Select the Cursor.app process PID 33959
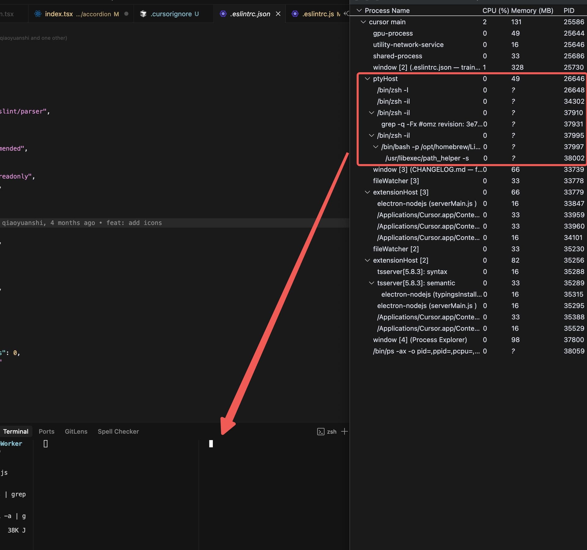 (468, 215)
